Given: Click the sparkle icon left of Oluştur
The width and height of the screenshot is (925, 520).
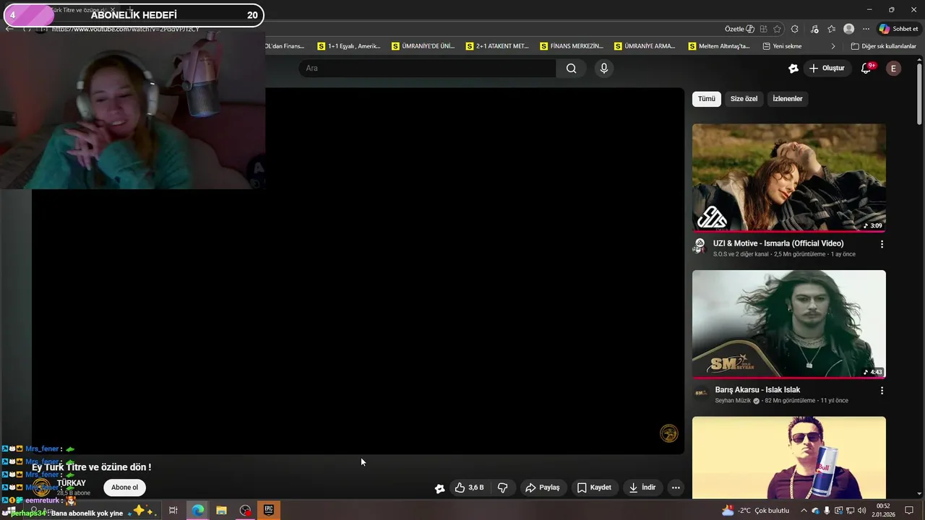Looking at the screenshot, I should click(x=793, y=68).
